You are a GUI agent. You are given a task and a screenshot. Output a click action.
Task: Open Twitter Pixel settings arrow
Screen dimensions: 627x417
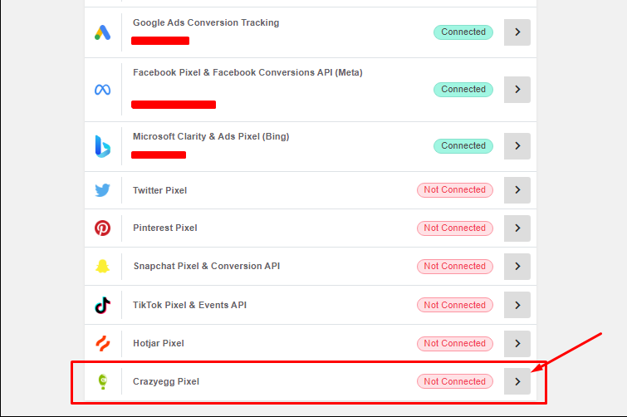coord(517,190)
